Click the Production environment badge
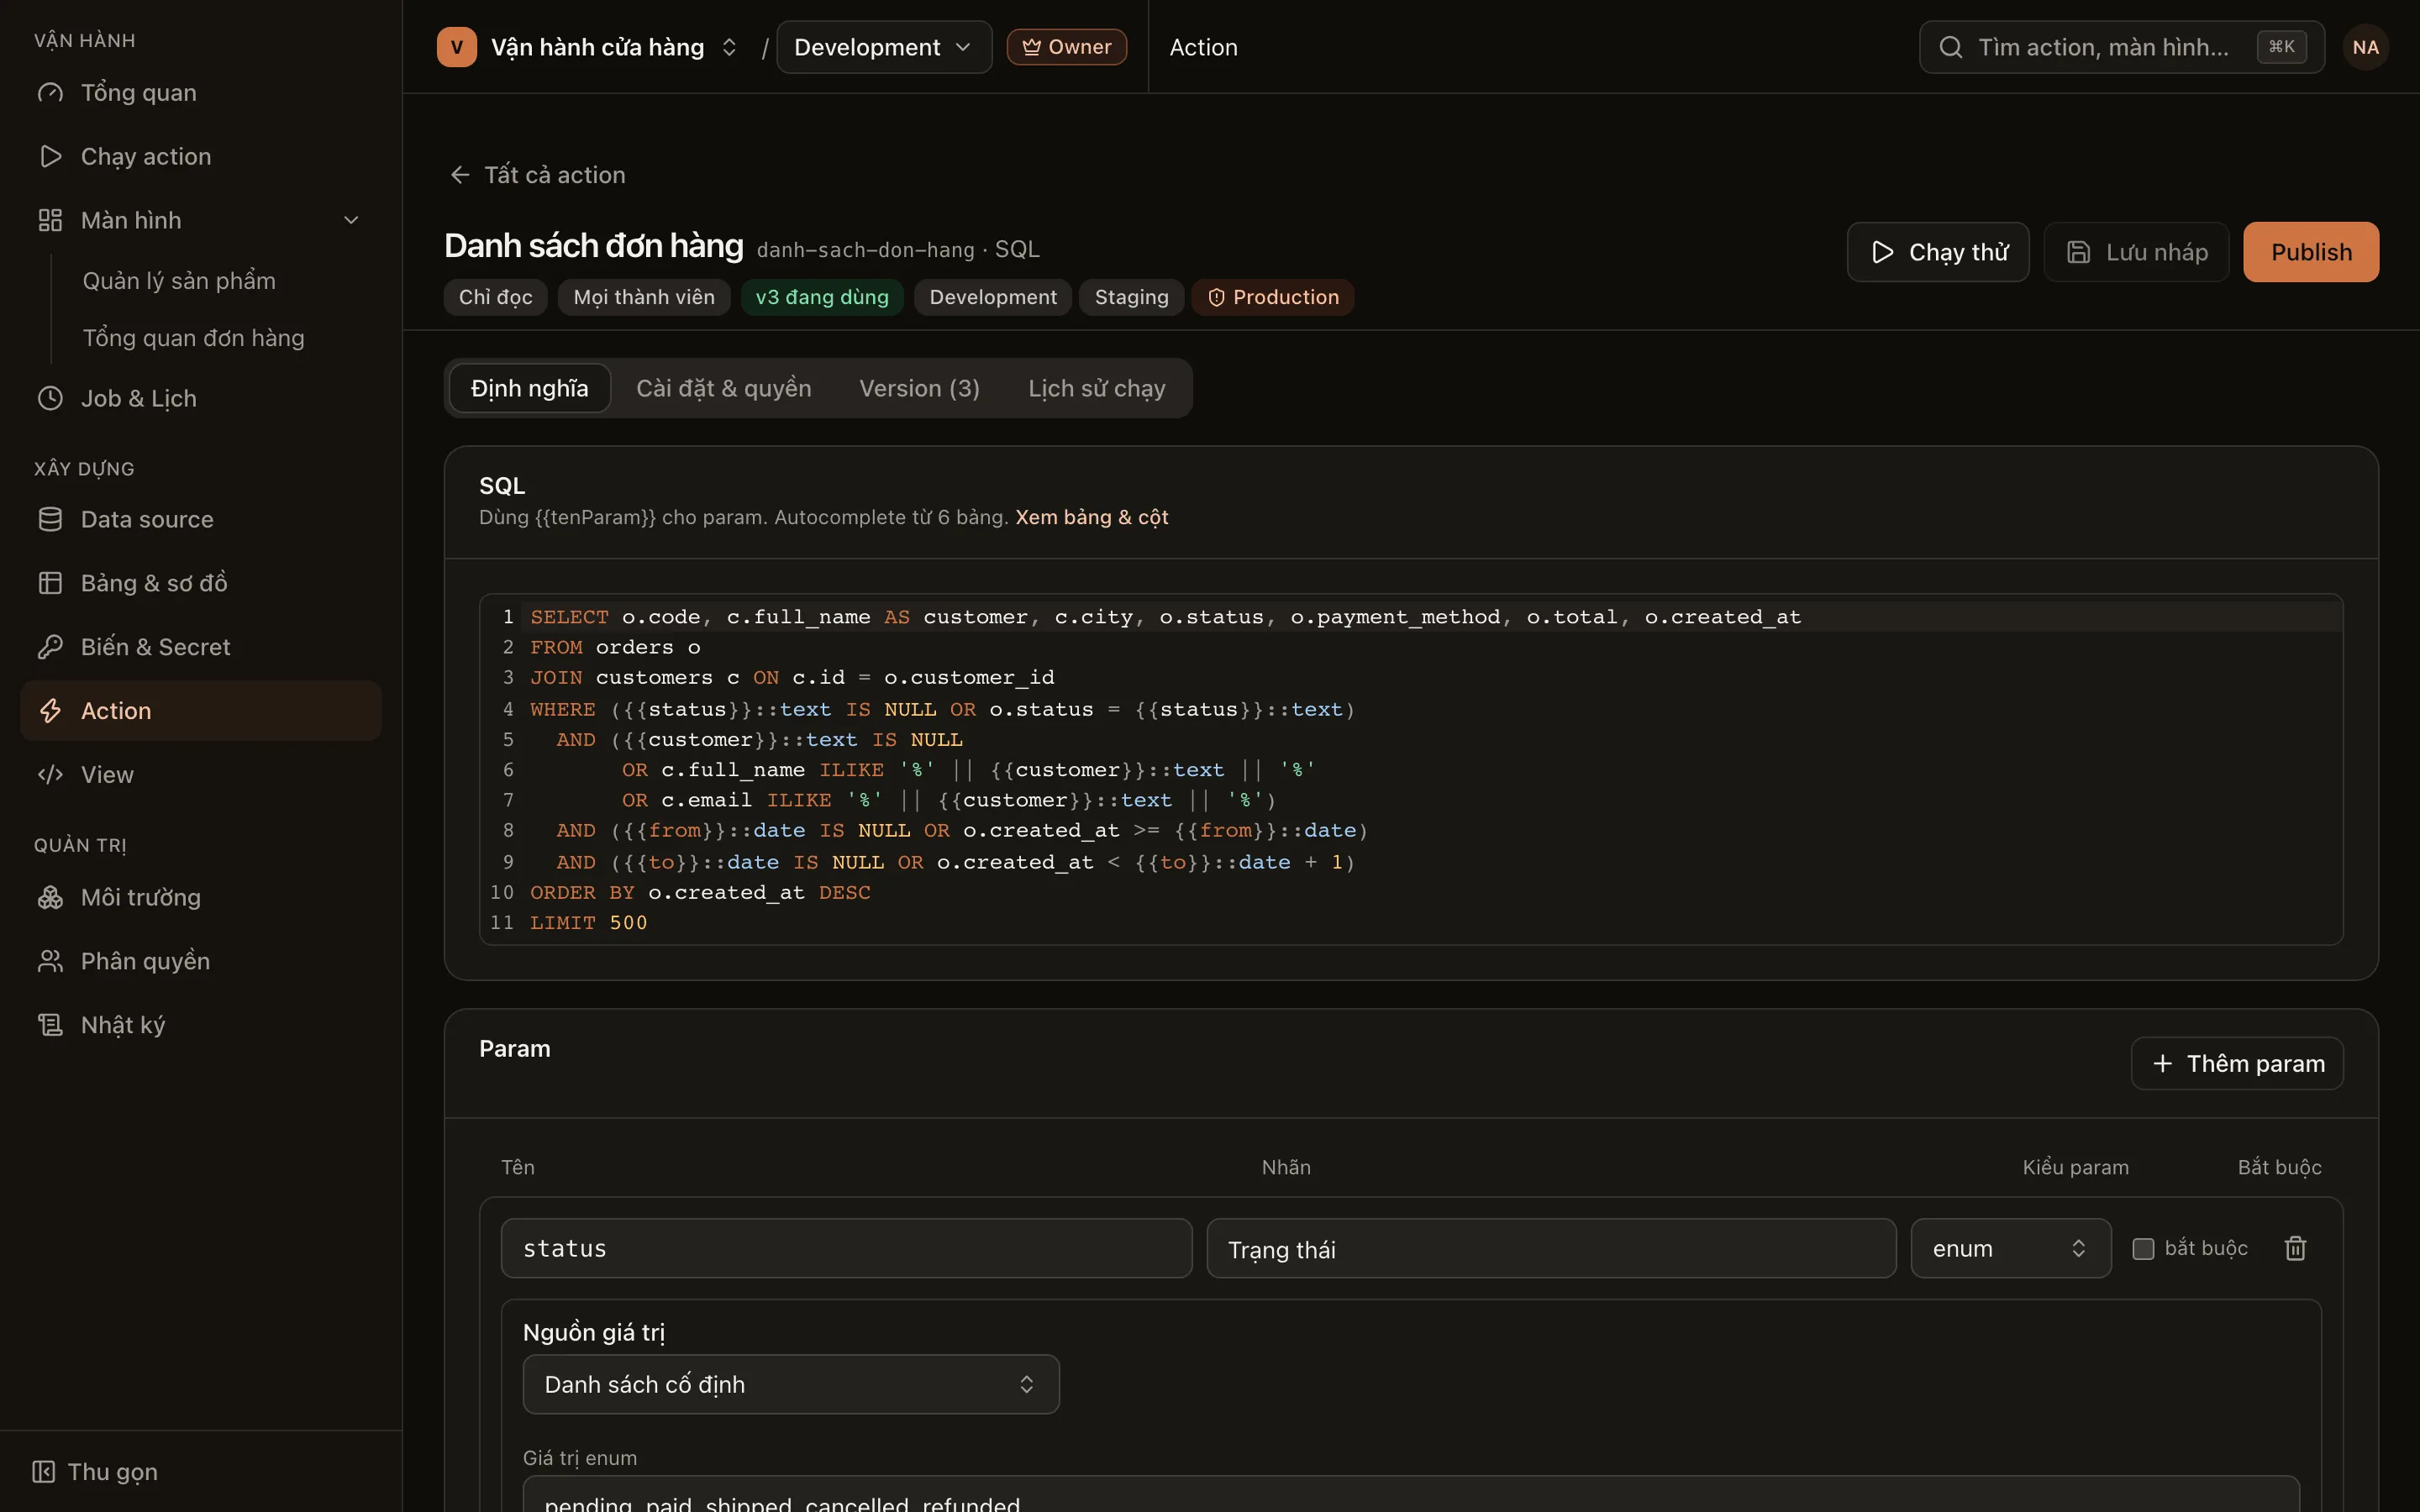Viewport: 2420px width, 1512px height. pos(1272,297)
